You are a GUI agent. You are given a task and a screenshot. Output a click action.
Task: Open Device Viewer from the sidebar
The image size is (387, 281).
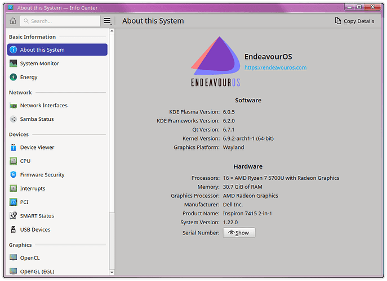37,147
